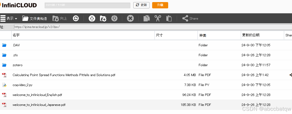Open 文件夹构造 folder structure

(x=35, y=18)
